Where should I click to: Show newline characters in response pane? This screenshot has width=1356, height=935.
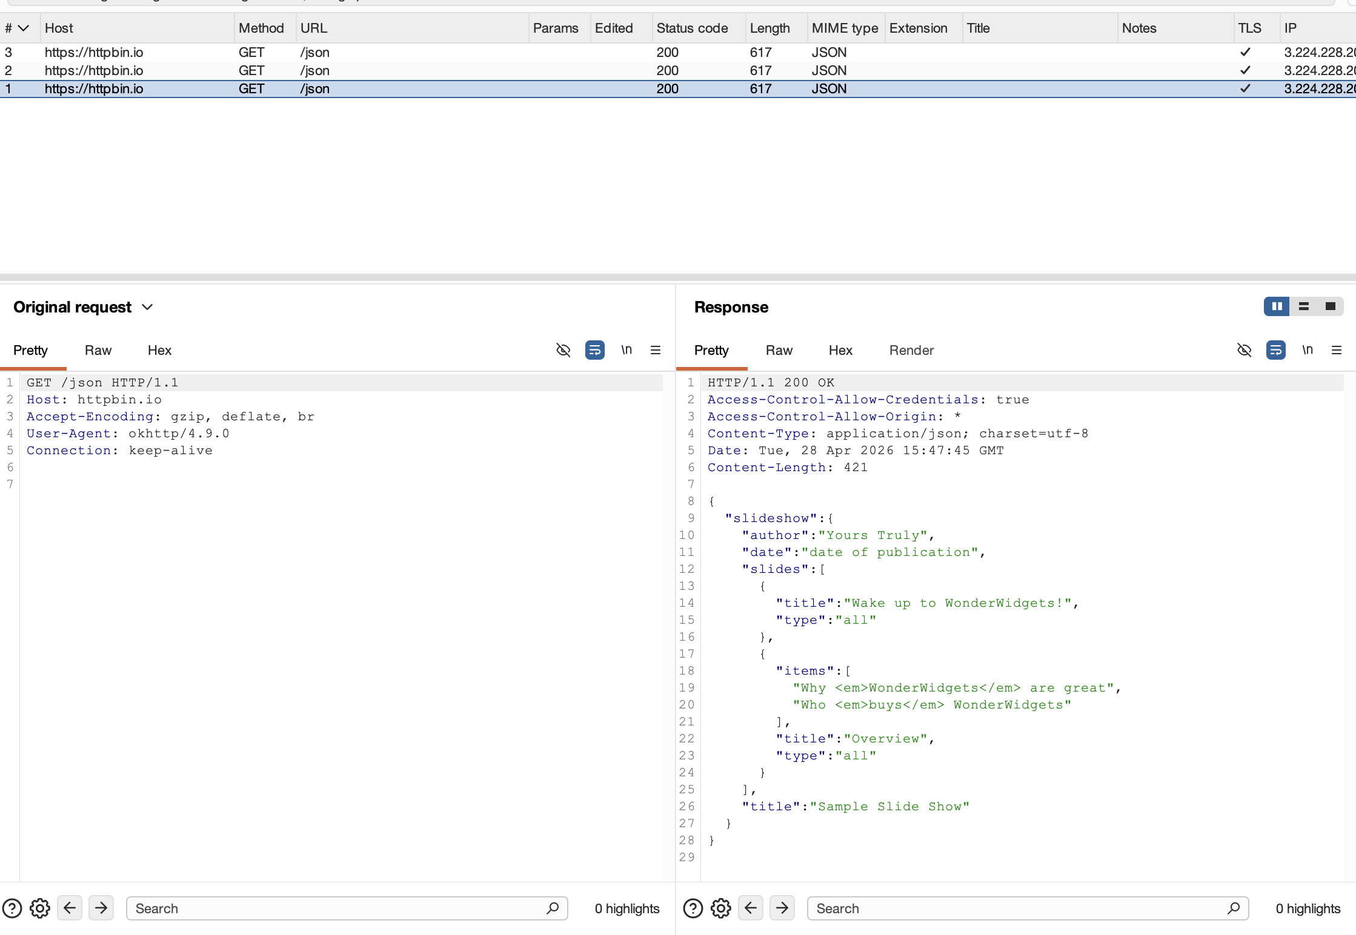click(x=1307, y=350)
